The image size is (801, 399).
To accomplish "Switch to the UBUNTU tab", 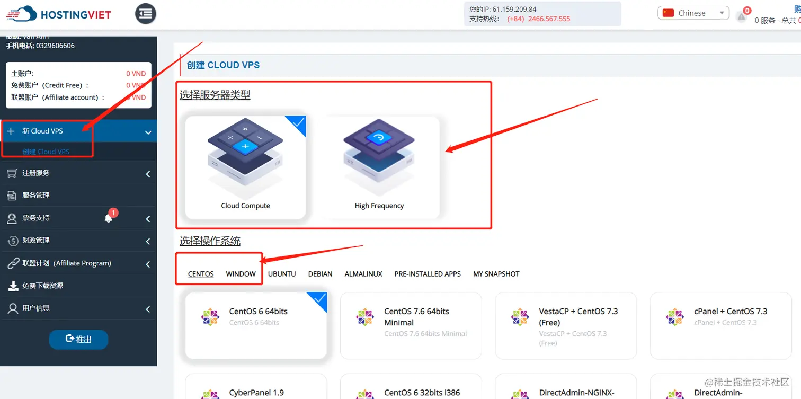I will coord(282,274).
